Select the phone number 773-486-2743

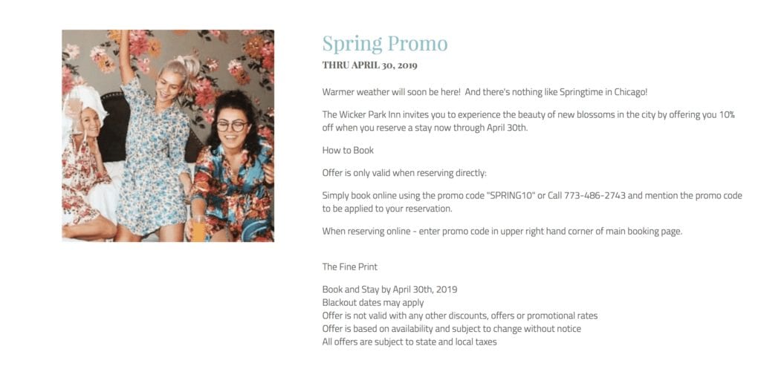point(595,196)
